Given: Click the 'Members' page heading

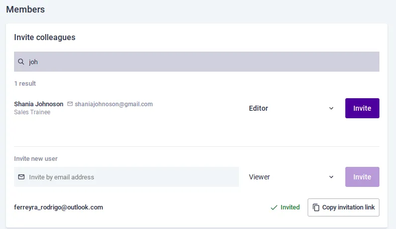Looking at the screenshot, I should 25,10.
